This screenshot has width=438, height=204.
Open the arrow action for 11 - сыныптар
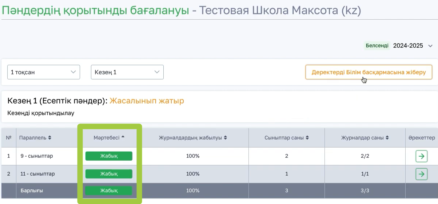[421, 174]
